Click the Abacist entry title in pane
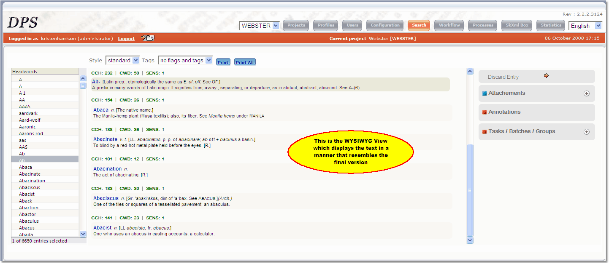The width and height of the screenshot is (609, 264). click(x=103, y=228)
